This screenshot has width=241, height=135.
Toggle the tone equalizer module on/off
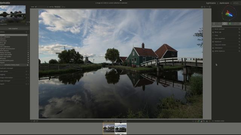(213, 39)
